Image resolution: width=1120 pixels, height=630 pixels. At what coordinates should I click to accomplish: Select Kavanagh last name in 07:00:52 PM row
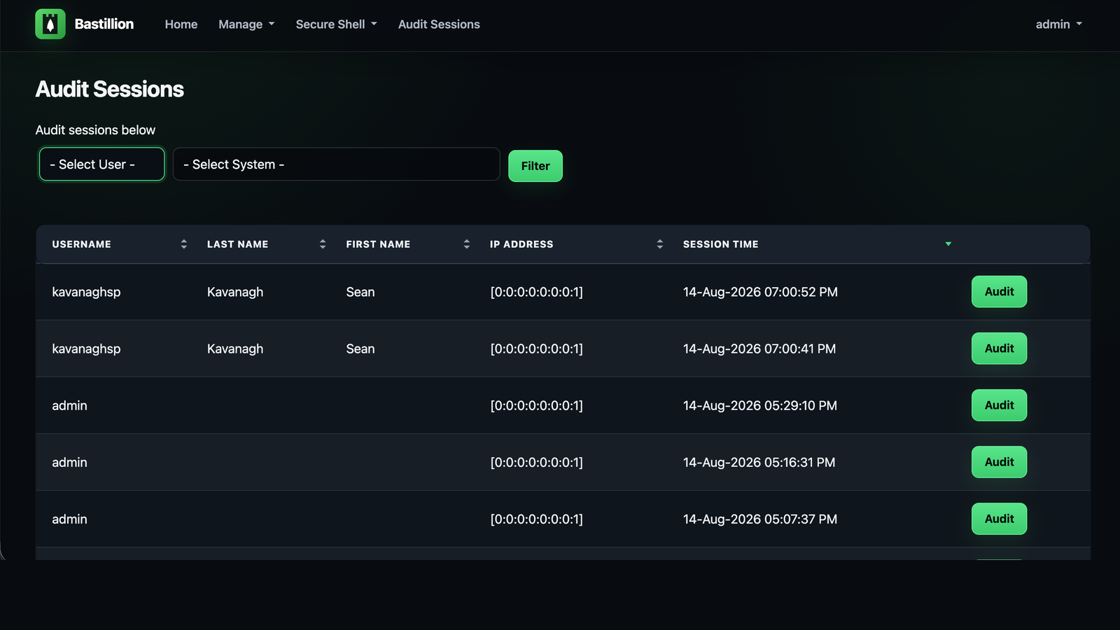[235, 292]
